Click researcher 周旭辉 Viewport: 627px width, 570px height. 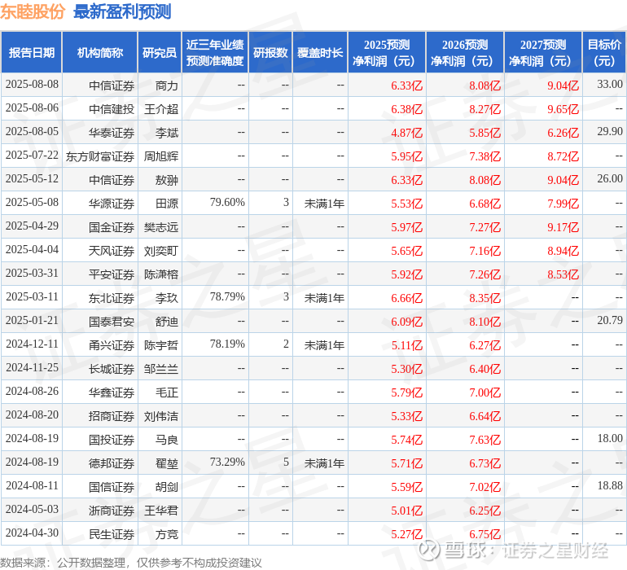tap(161, 156)
